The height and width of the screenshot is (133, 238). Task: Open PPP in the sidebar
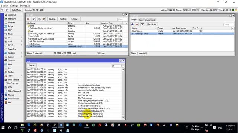pos(10,30)
